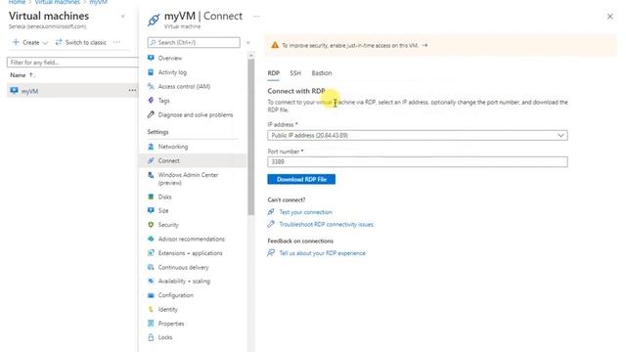Expand the Create dropdown arrow
Screen dimensions: 626x352
tap(45, 43)
